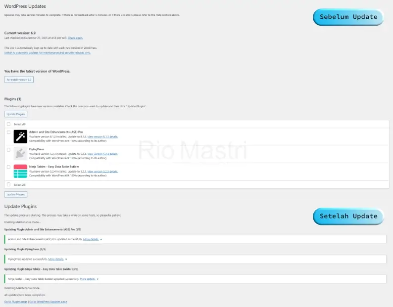
Task: Open More details link for ASE Pro update
Action: coord(91,239)
